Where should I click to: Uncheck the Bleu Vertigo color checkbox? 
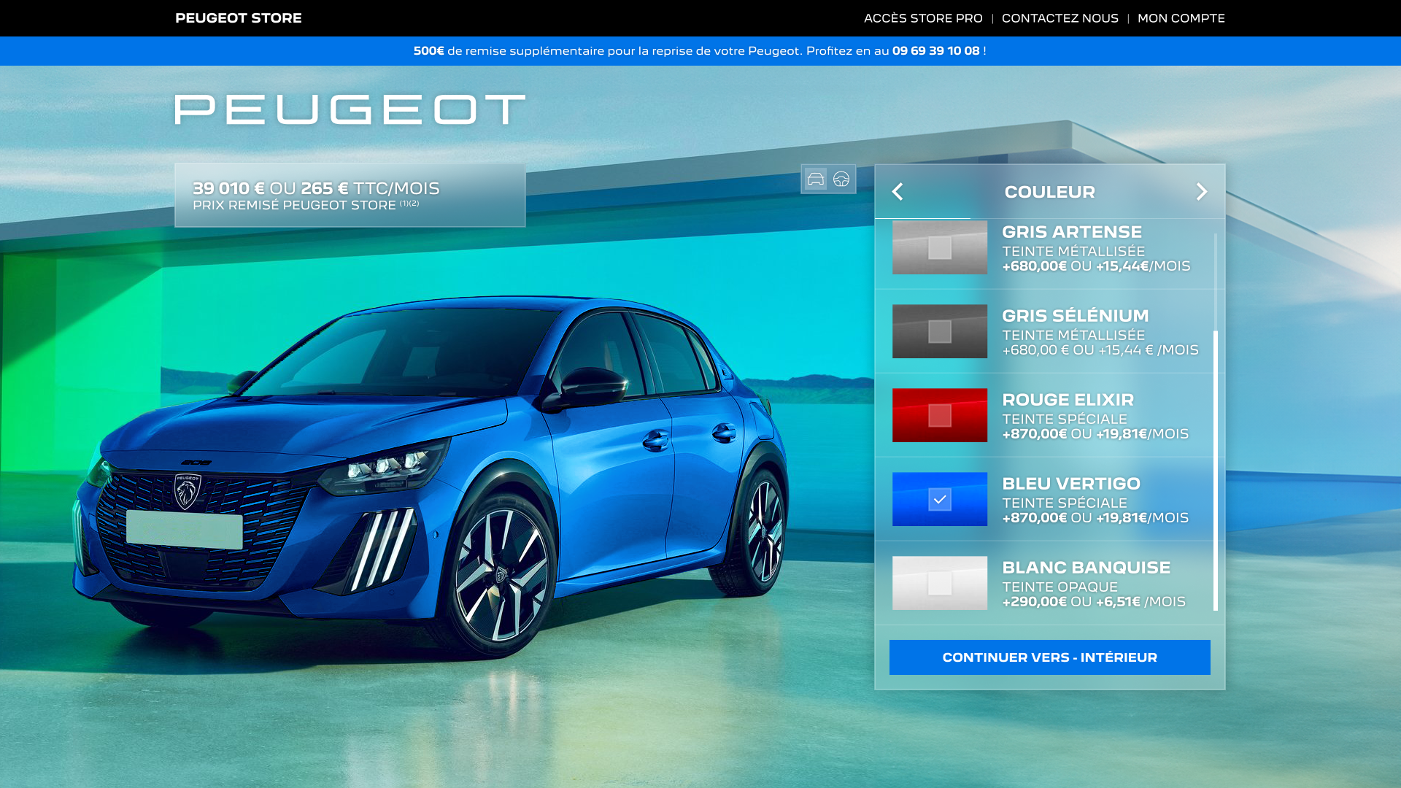pos(940,500)
